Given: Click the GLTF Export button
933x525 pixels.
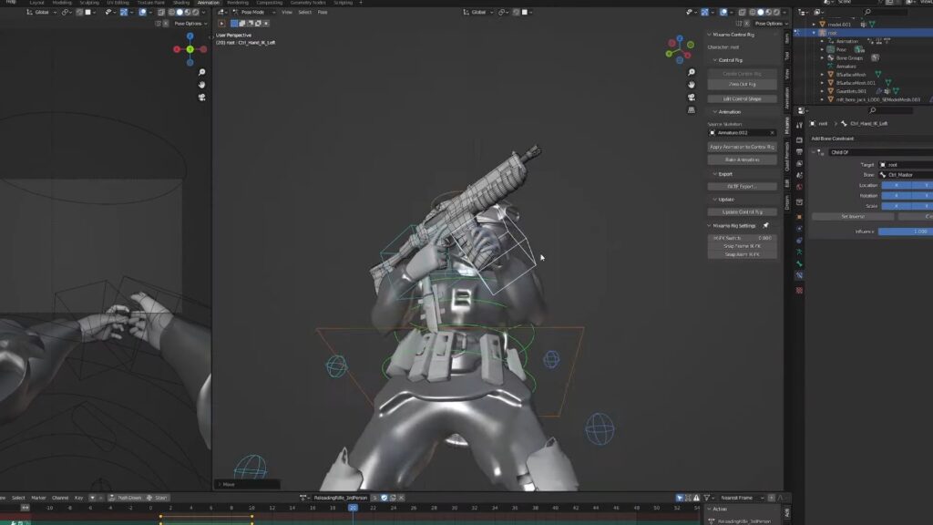Looking at the screenshot, I should 742,186.
